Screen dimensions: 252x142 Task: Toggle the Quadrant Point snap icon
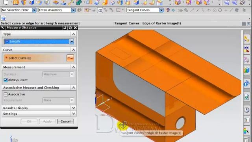pos(220,10)
